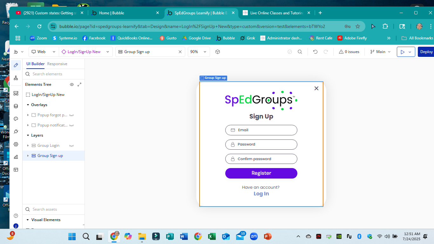Switch to Live Online Classes browser tab
The width and height of the screenshot is (434, 244).
pos(277,13)
